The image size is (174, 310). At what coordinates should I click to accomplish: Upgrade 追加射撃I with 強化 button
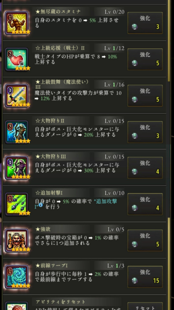click(145, 204)
